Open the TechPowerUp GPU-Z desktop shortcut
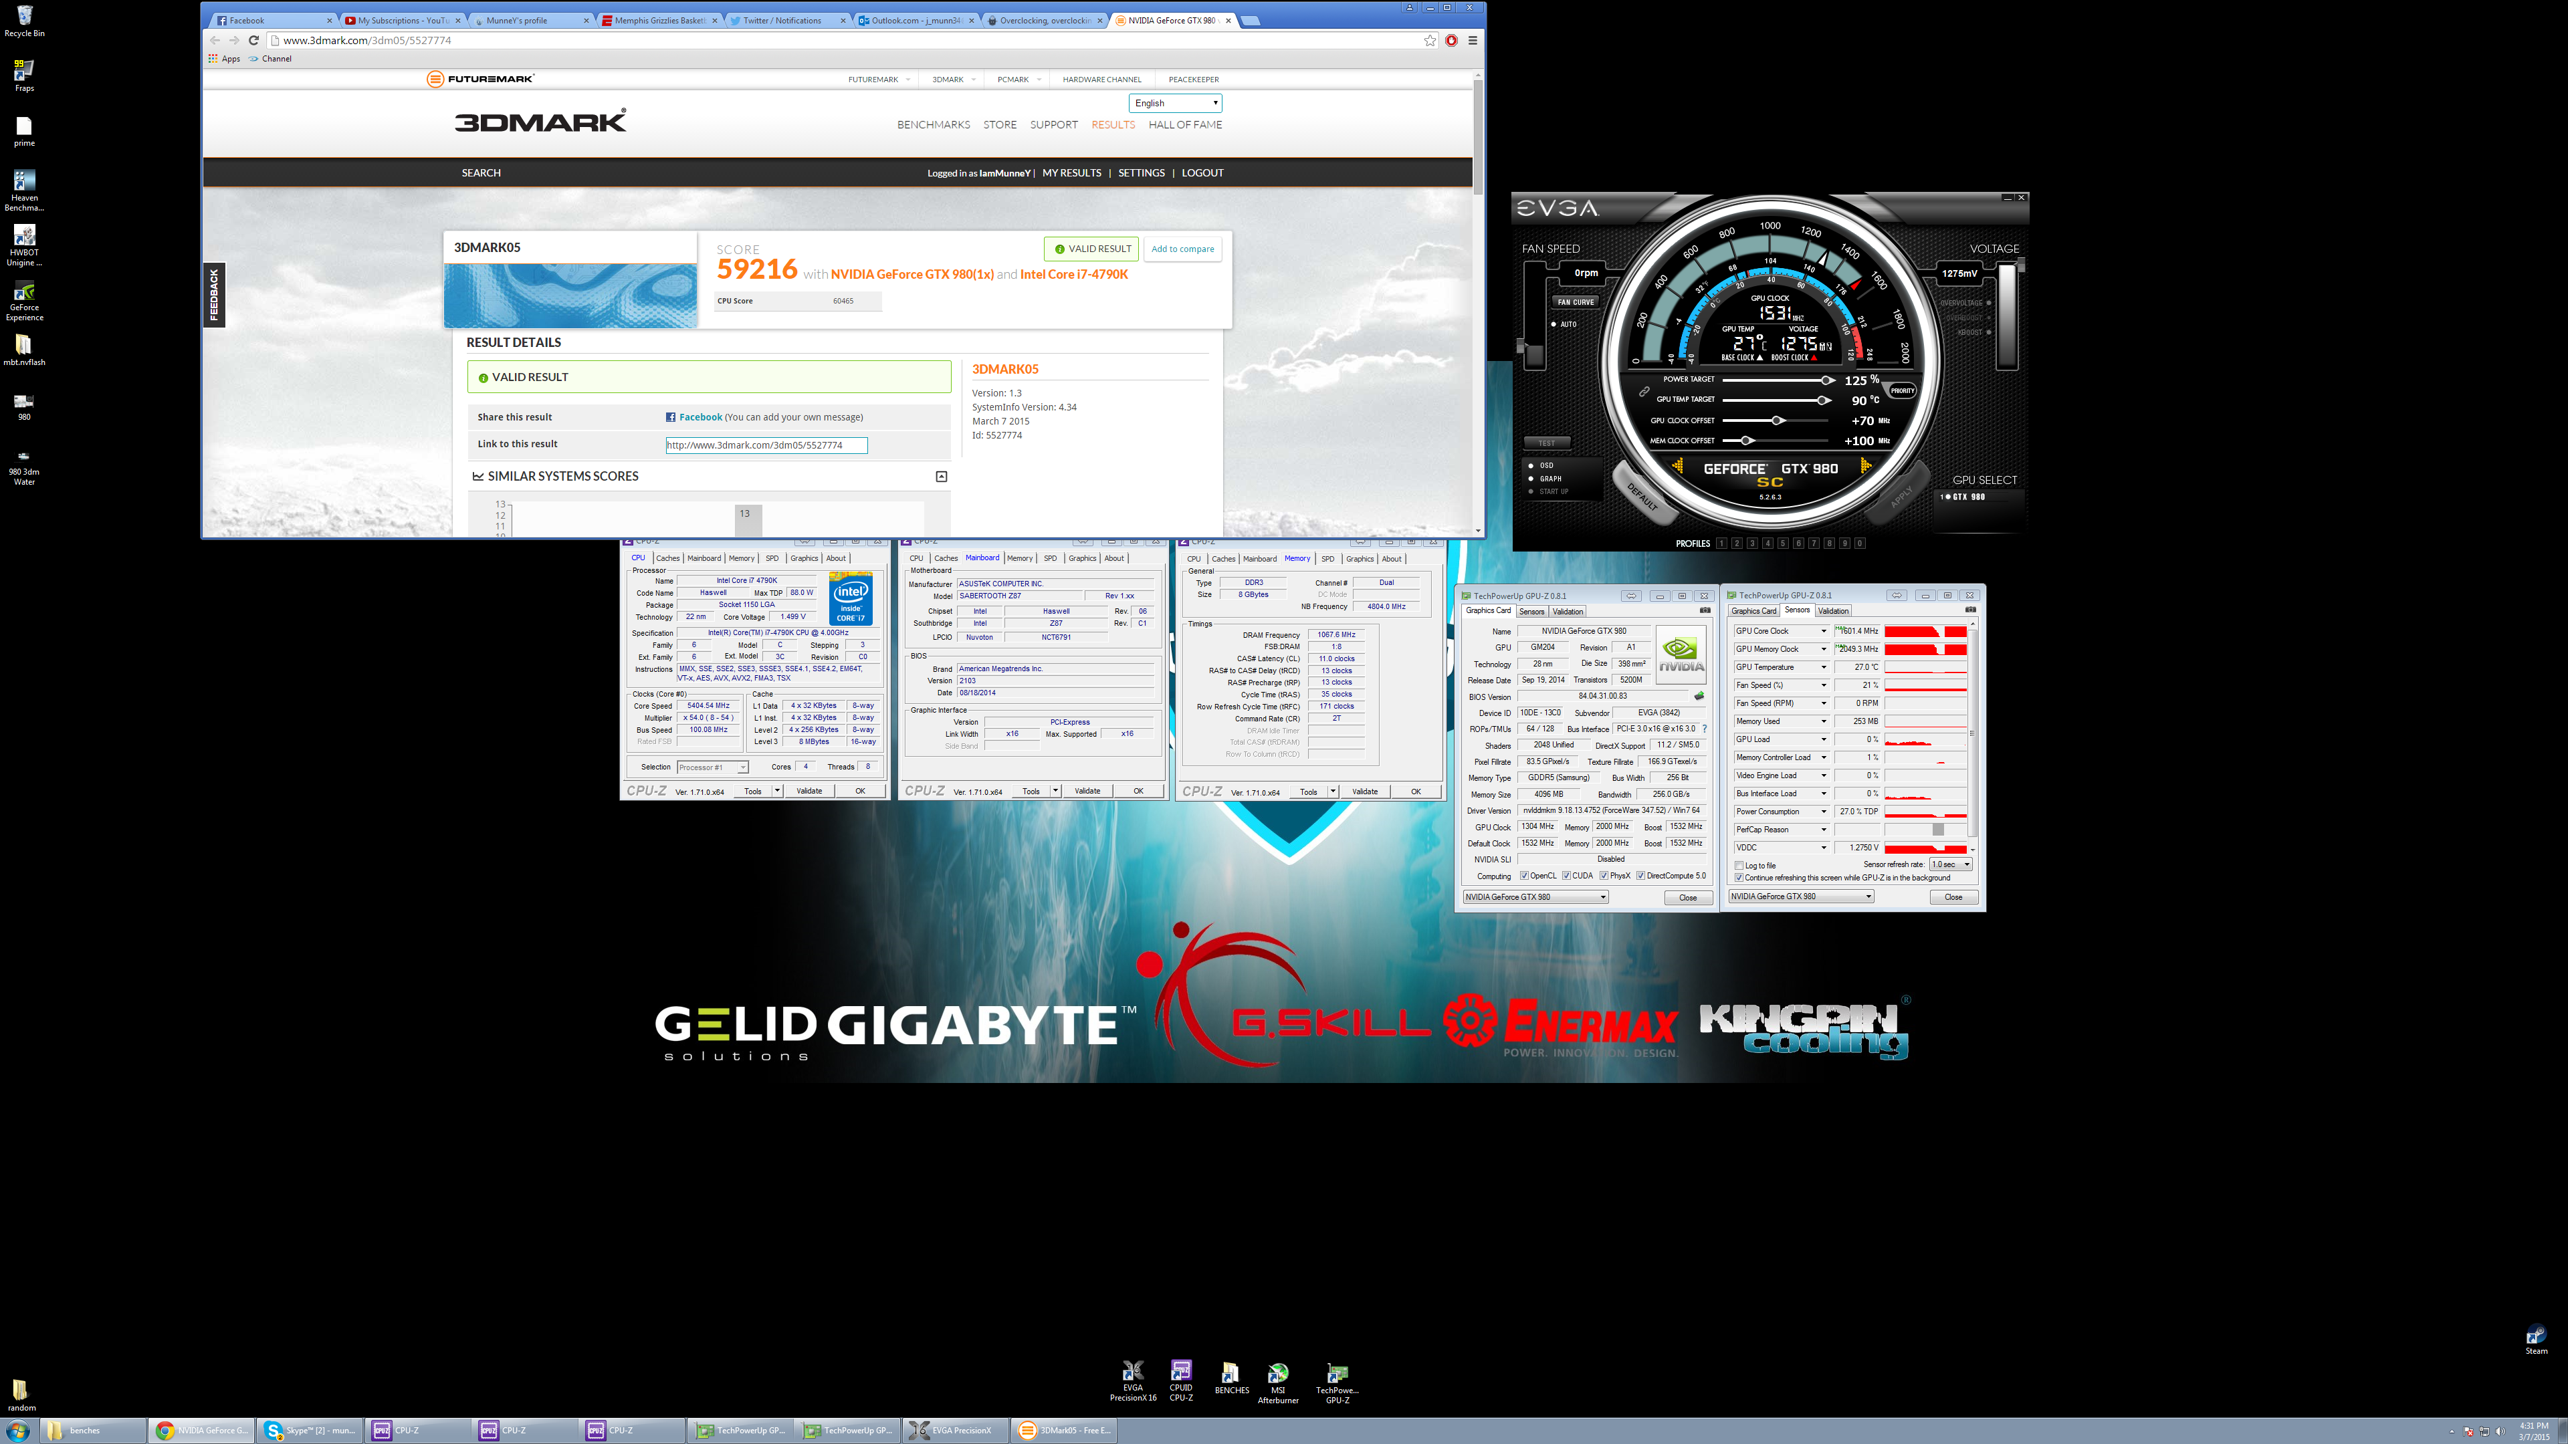This screenshot has width=2568, height=1444. coord(1337,1382)
